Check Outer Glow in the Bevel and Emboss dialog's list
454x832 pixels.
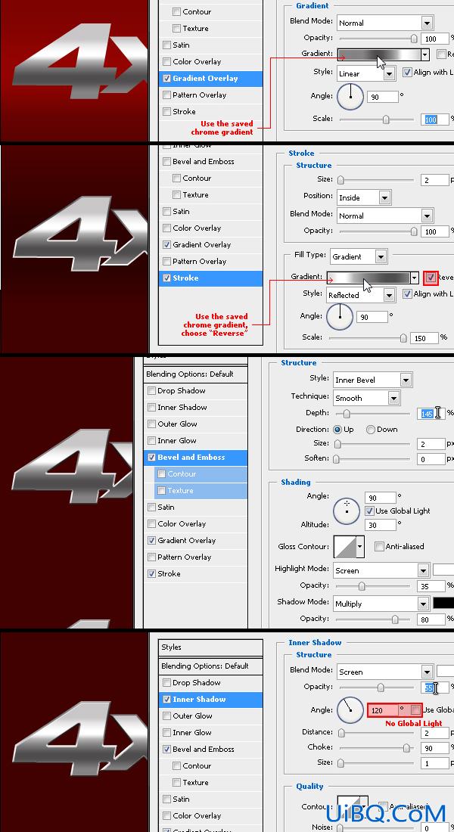click(x=152, y=424)
